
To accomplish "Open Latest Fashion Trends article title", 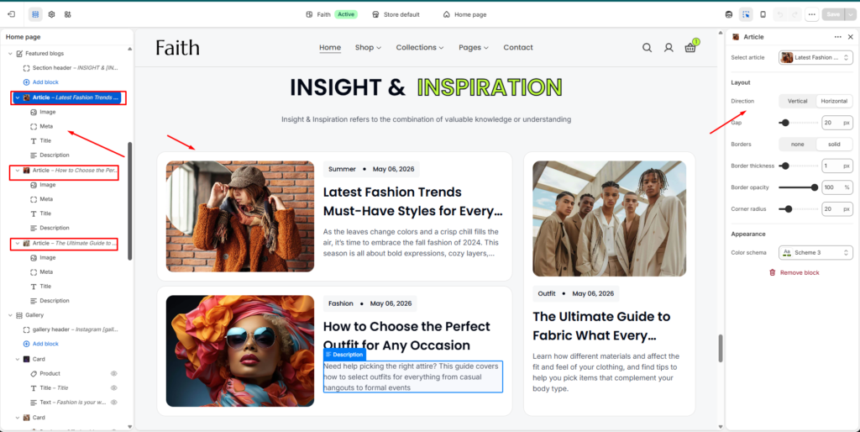I will click(x=412, y=202).
